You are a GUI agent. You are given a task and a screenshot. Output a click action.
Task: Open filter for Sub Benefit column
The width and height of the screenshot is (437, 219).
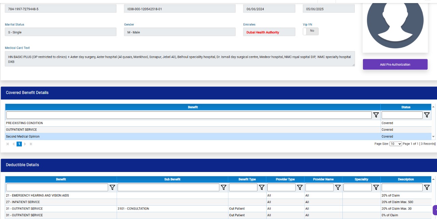tap(224, 187)
